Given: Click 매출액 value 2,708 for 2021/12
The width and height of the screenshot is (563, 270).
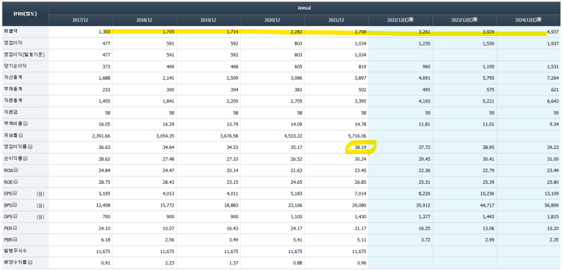Looking at the screenshot, I should click(x=360, y=32).
